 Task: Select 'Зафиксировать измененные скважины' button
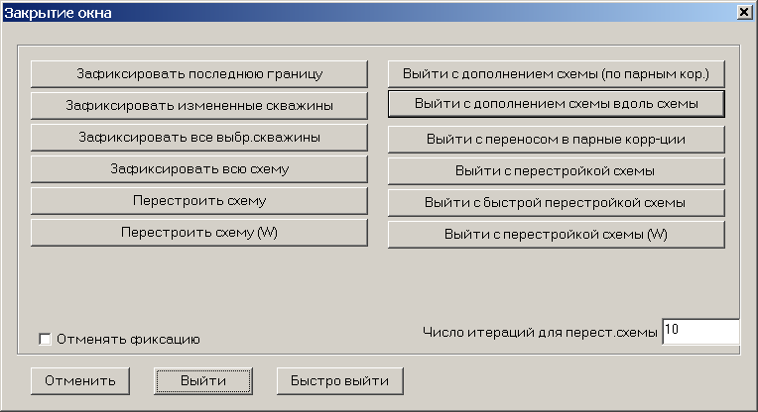click(x=199, y=106)
